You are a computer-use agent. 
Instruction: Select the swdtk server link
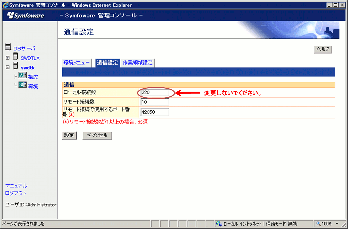coord(28,68)
